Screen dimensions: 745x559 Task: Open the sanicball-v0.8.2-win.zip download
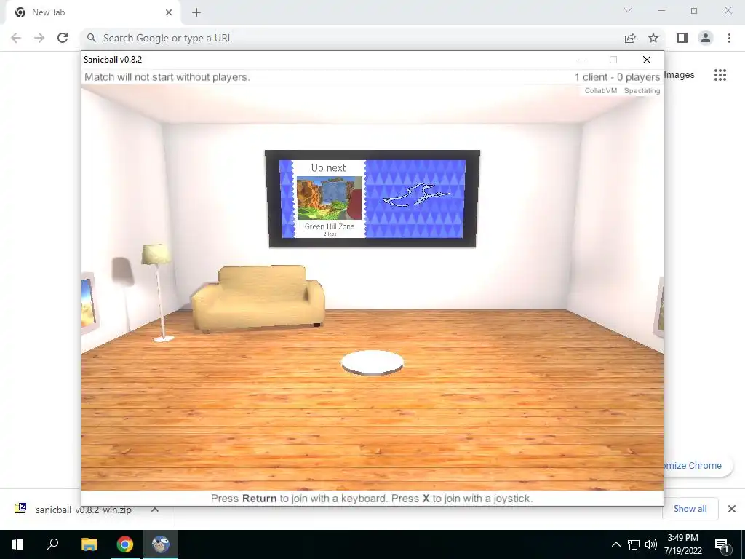pos(83,510)
